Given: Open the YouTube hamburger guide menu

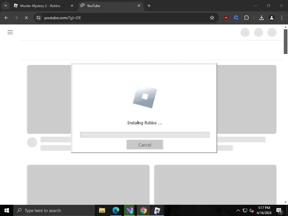Looking at the screenshot, I should pyautogui.click(x=10, y=32).
